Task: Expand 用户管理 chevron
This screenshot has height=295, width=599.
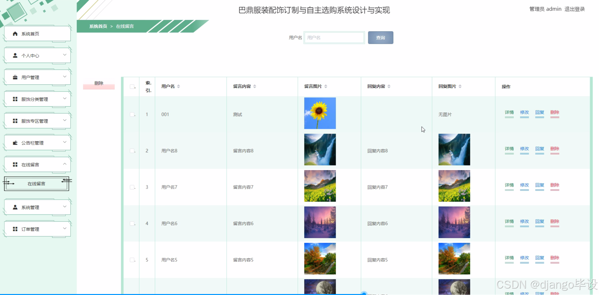Action: point(65,77)
